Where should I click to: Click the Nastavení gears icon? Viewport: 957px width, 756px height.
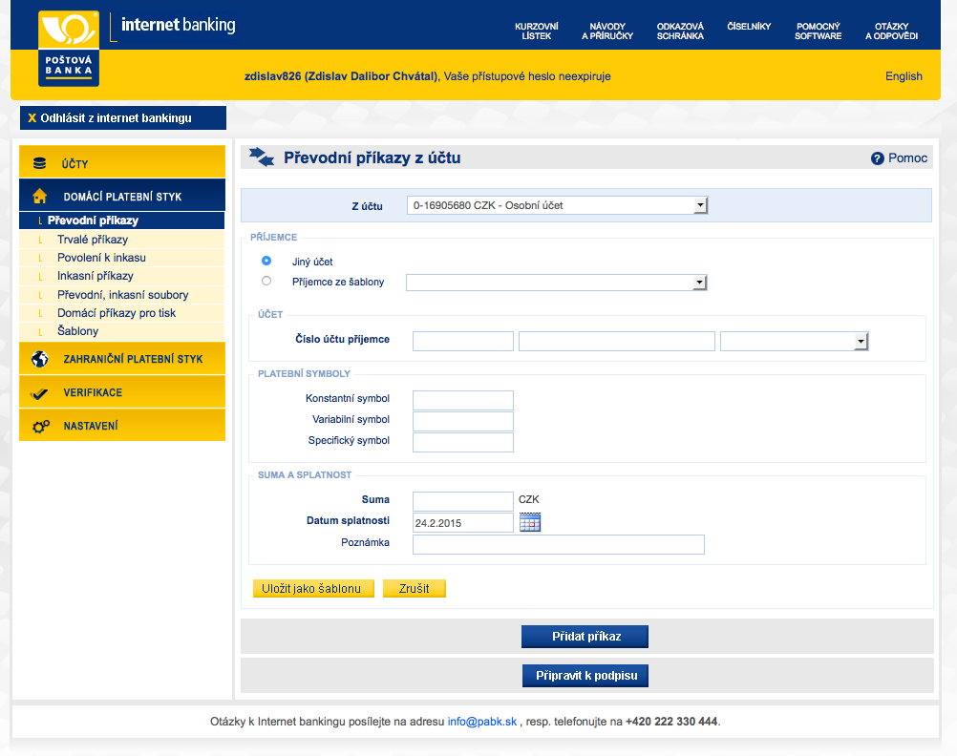(40, 426)
